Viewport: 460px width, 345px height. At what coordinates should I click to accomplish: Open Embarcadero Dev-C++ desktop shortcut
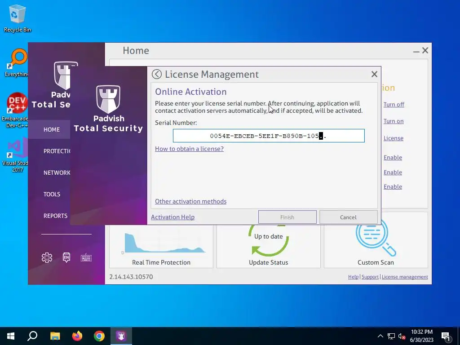pos(16,110)
